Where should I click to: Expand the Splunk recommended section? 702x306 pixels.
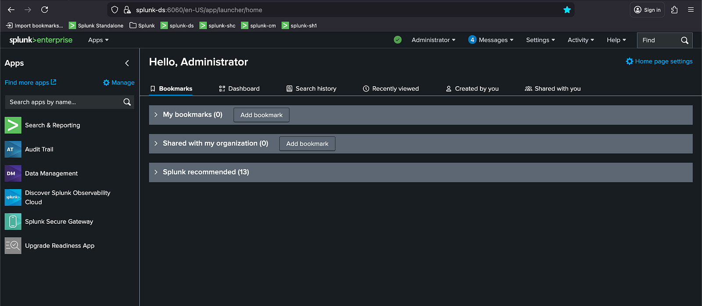(x=156, y=172)
